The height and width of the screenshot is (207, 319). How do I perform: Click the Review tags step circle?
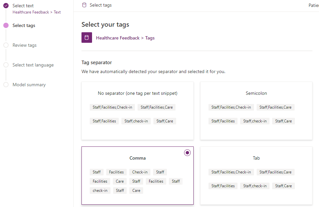coord(6,45)
